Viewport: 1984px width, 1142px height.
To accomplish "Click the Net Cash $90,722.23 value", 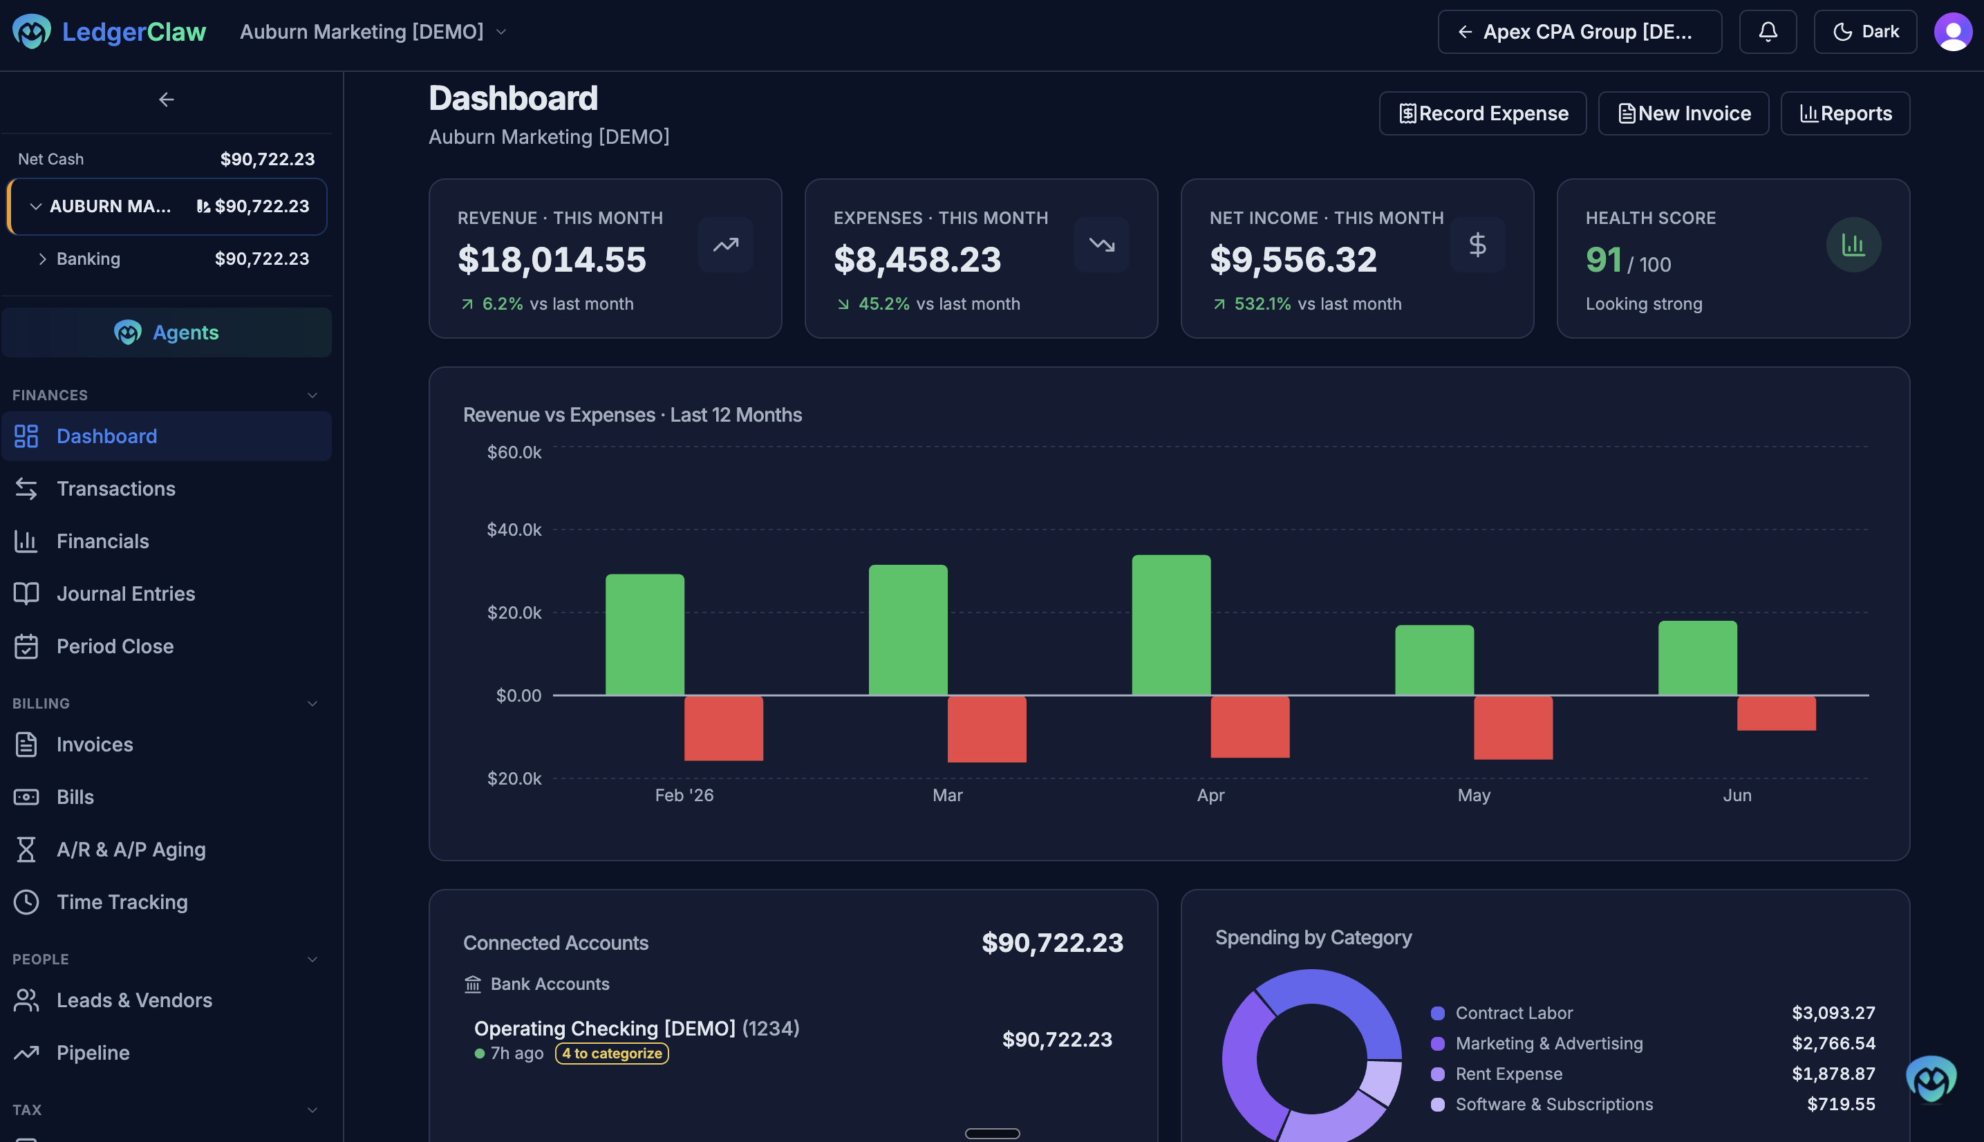I will (x=268, y=159).
